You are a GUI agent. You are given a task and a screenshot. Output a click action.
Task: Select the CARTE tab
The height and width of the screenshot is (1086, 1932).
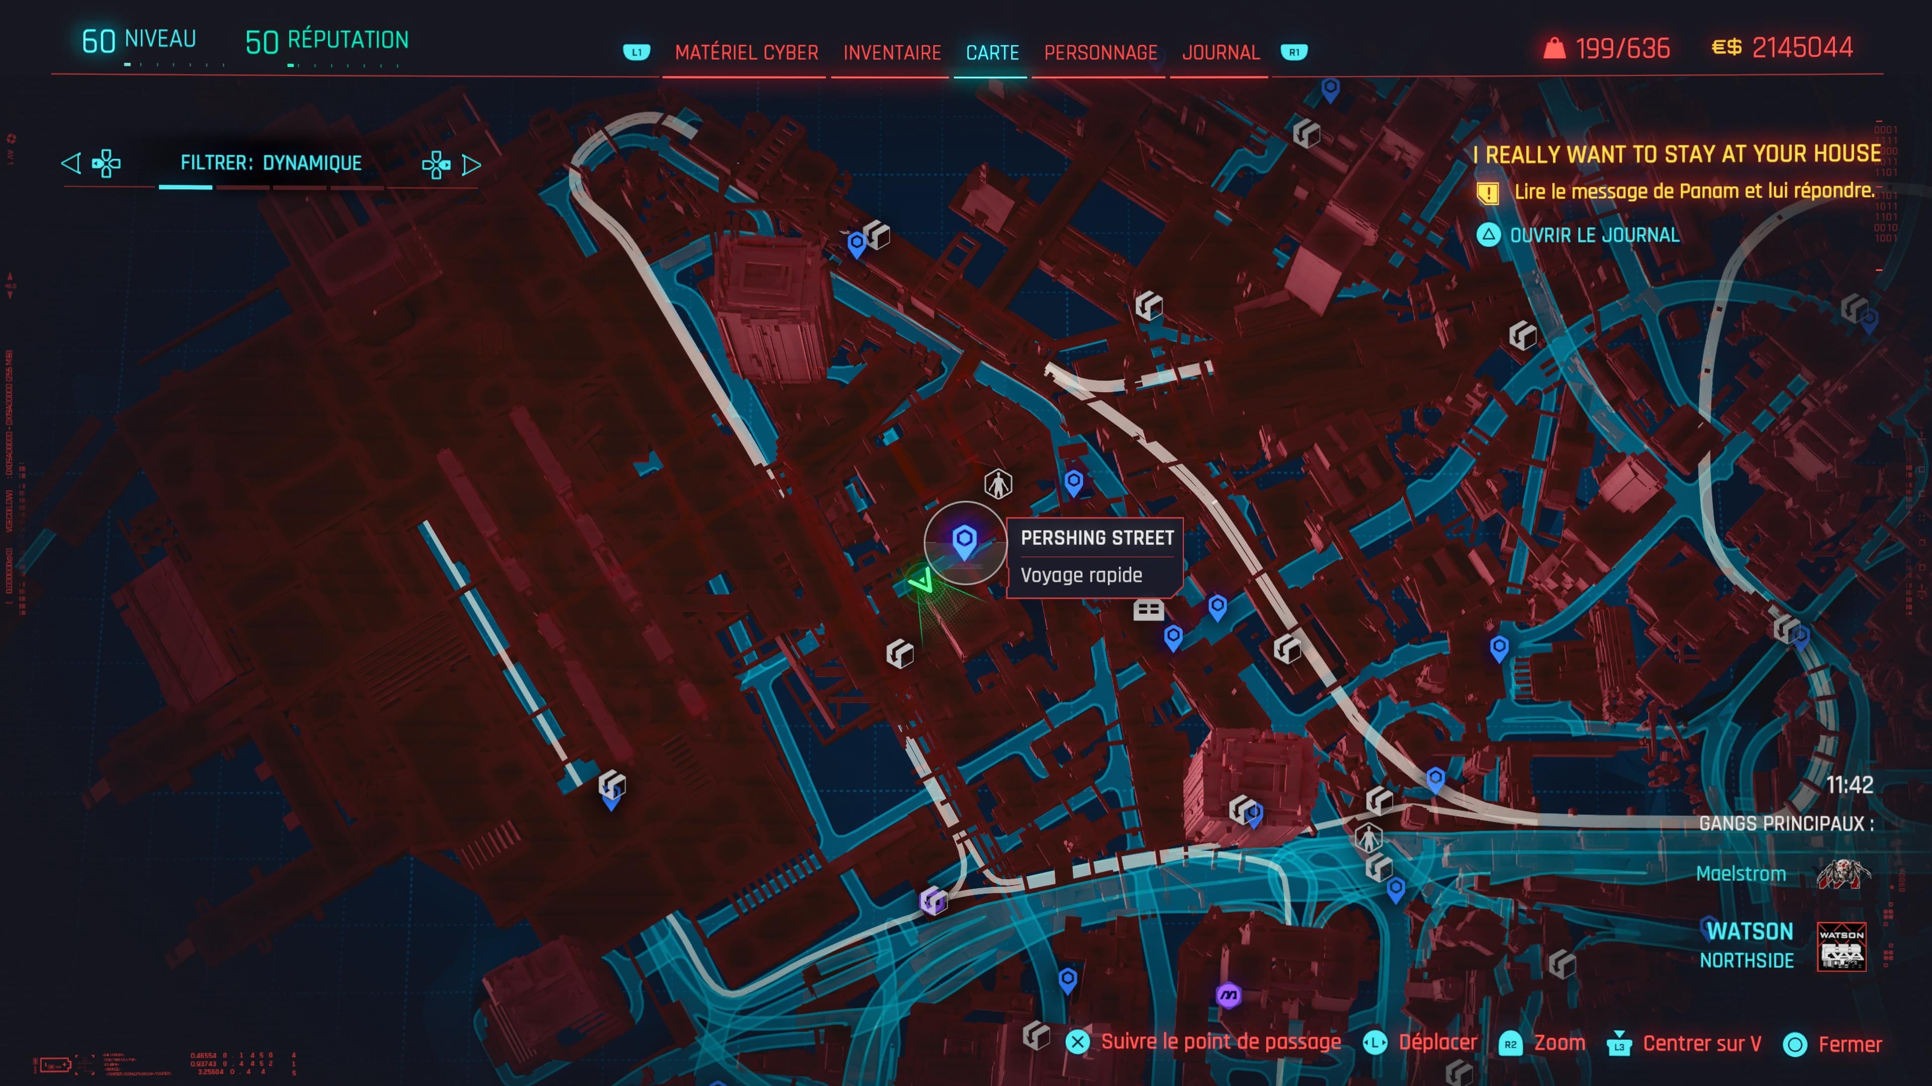pos(992,52)
